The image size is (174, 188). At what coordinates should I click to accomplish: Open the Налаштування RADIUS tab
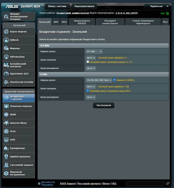pos(82,22)
